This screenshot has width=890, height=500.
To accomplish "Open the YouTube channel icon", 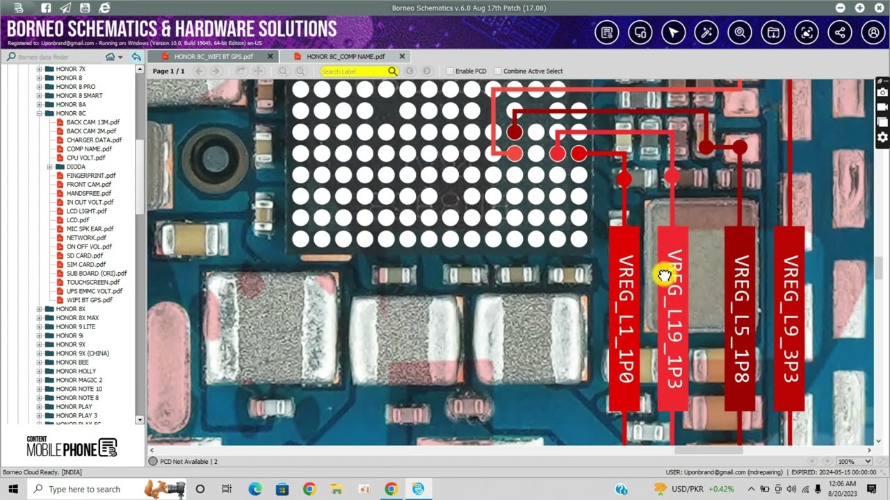I will coord(85,8).
